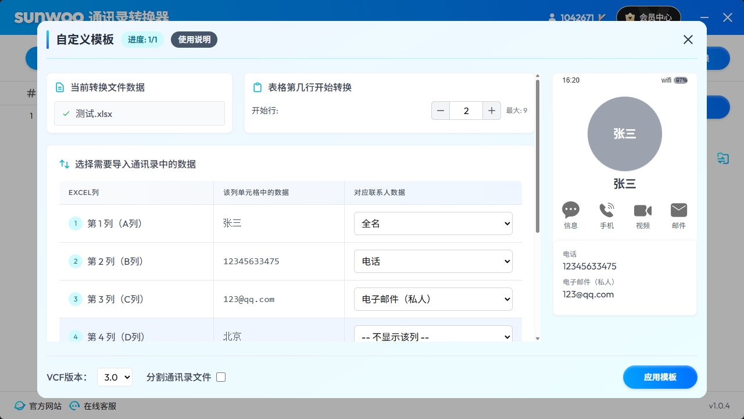This screenshot has height=419, width=744.
Task: Click the 信息 message icon in contact preview
Action: click(x=571, y=211)
